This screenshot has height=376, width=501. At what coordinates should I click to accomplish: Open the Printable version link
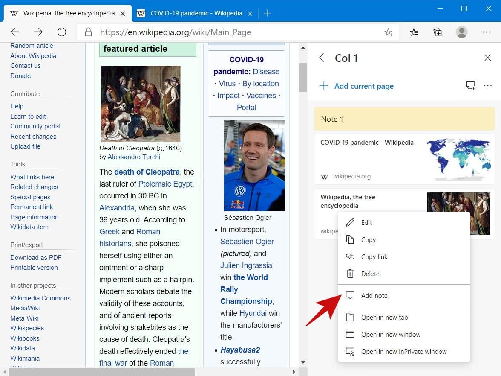point(34,268)
